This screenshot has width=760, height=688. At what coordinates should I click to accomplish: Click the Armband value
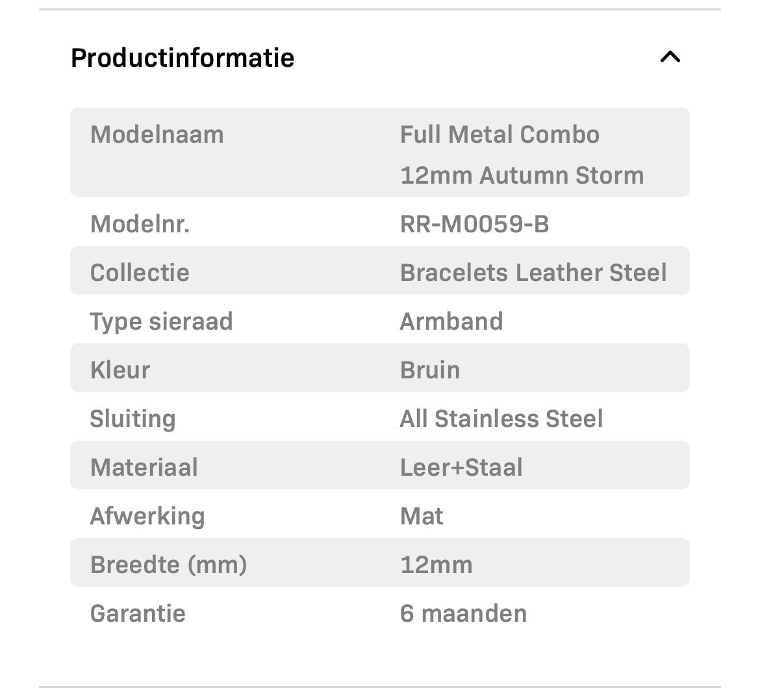tap(451, 321)
